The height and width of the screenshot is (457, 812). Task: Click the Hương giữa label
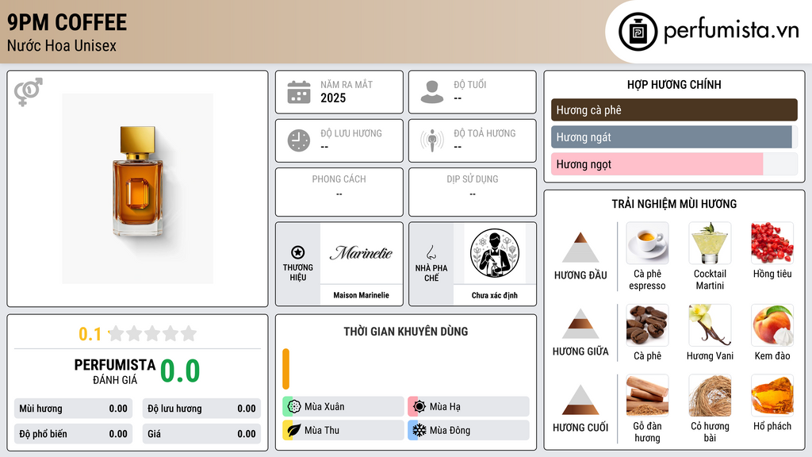[580, 351]
